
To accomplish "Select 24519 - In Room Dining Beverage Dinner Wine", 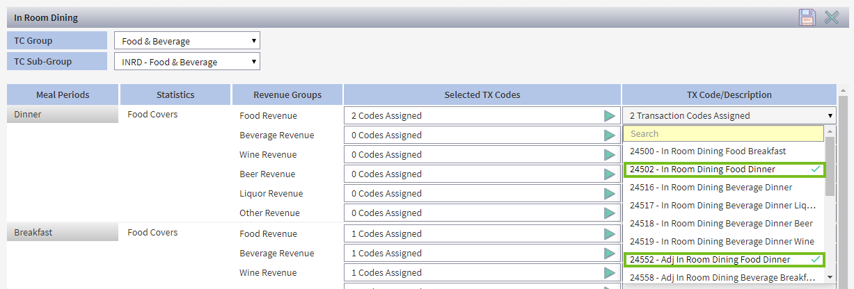I will (724, 242).
